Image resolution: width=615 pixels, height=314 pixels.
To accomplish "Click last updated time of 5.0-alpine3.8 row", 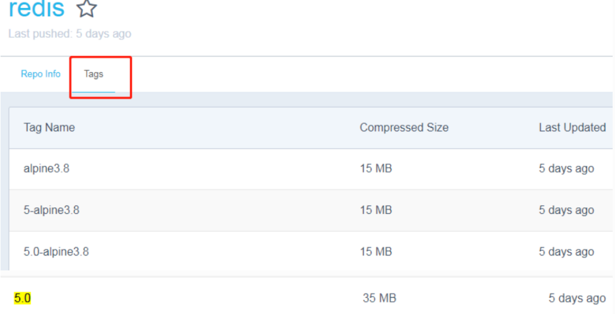I will (566, 251).
